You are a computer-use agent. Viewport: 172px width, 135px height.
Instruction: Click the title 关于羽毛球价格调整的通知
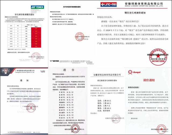[x=72, y=7]
